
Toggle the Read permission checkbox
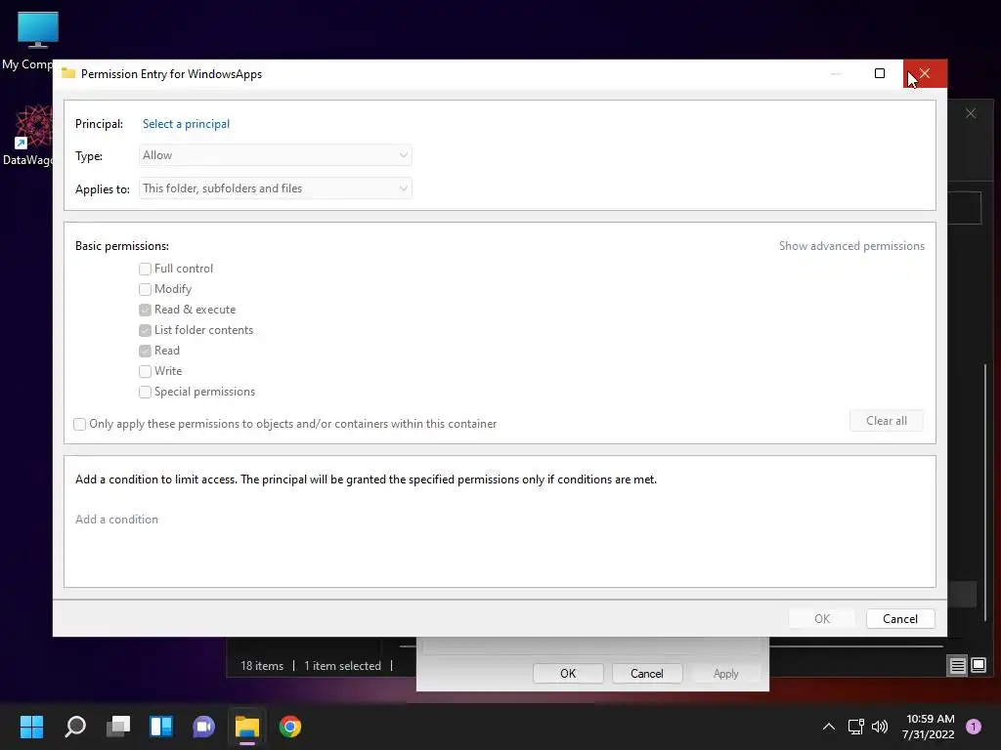pos(145,351)
